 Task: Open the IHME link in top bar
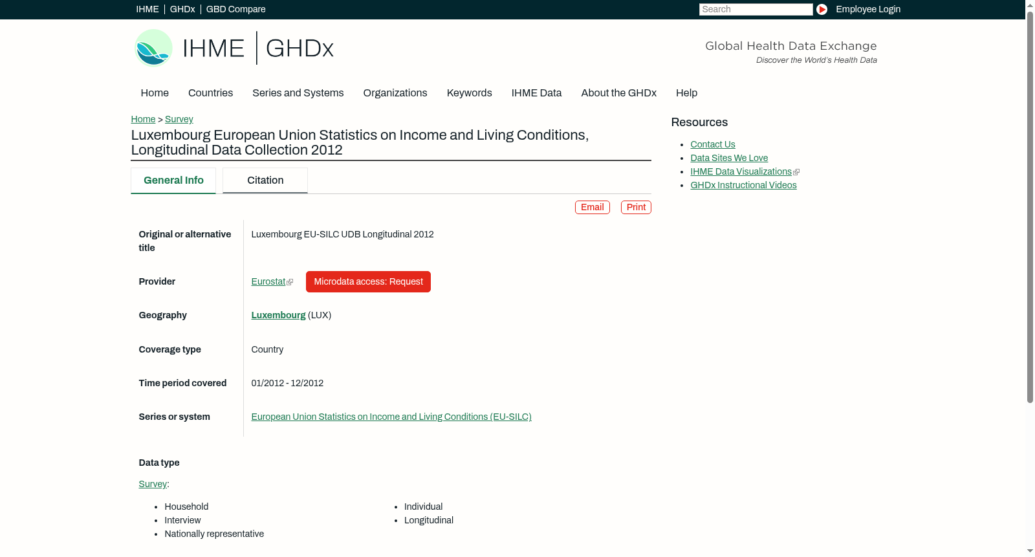(147, 9)
